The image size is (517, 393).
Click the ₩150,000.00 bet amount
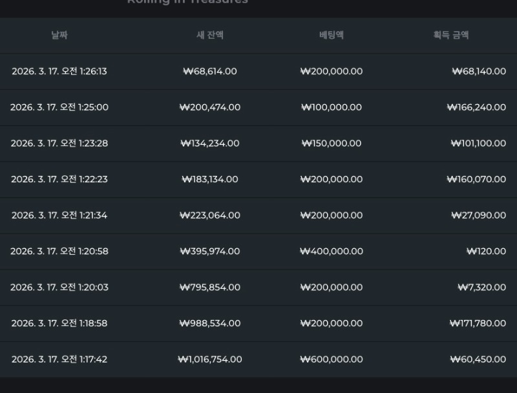331,143
